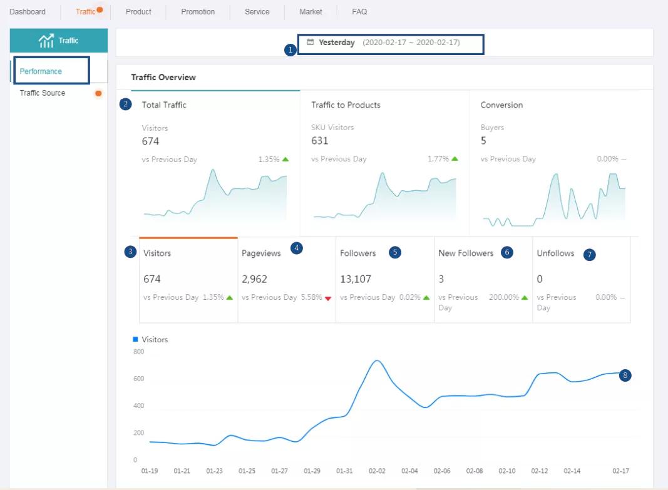Click the red down arrow under Pageviews
This screenshot has width=668, height=490.
click(328, 298)
